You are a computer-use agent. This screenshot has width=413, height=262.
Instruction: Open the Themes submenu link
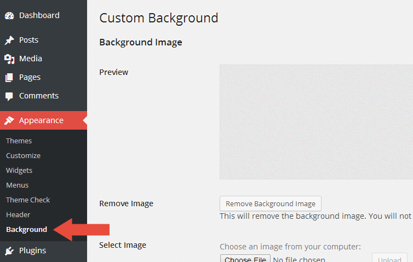coord(19,141)
